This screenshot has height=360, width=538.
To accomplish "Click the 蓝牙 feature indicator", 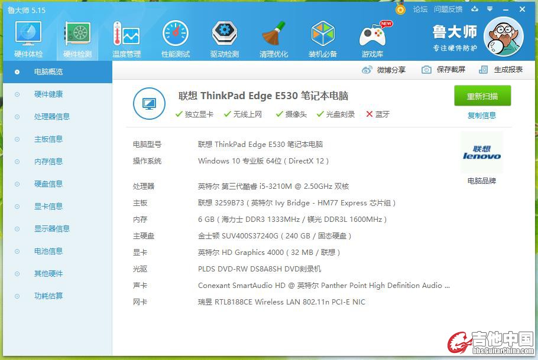I will (378, 114).
